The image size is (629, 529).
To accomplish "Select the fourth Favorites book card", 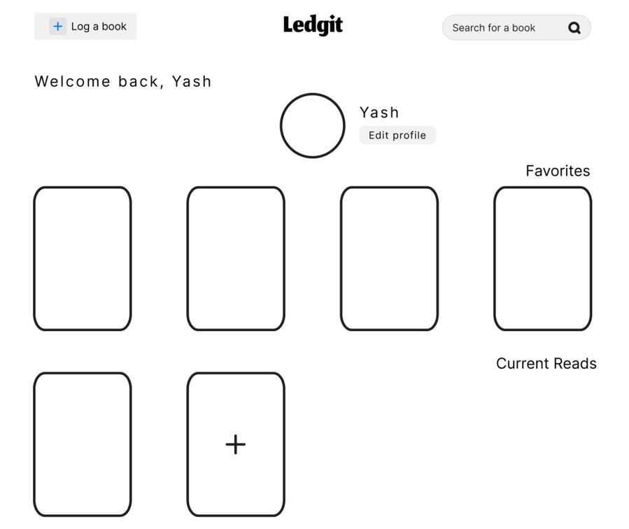I will click(x=542, y=258).
